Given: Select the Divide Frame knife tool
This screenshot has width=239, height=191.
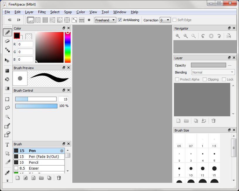Looking at the screenshot, I should [x=8, y=162].
